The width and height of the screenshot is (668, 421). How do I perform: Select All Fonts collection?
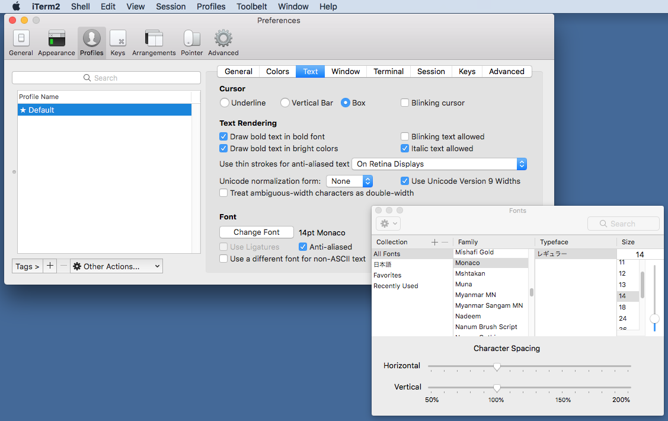pos(411,254)
